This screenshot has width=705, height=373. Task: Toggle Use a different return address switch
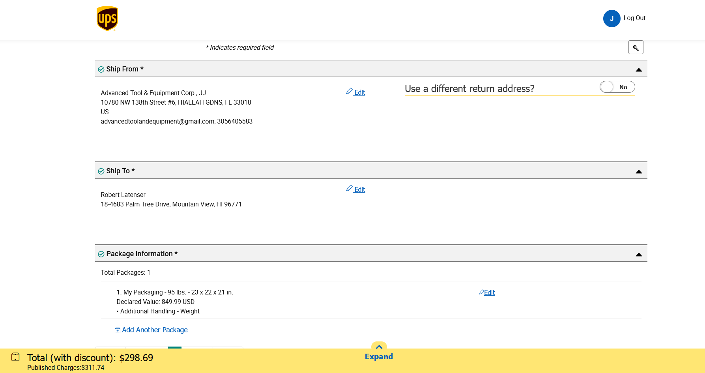coord(617,87)
